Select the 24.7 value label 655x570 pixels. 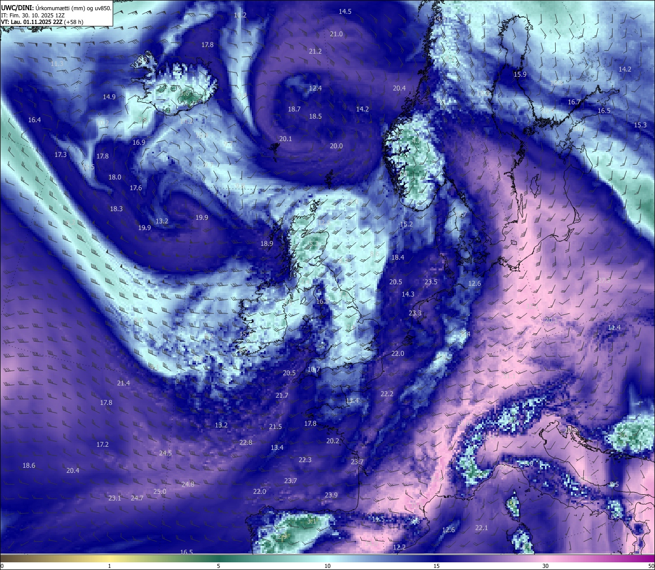[x=137, y=498]
